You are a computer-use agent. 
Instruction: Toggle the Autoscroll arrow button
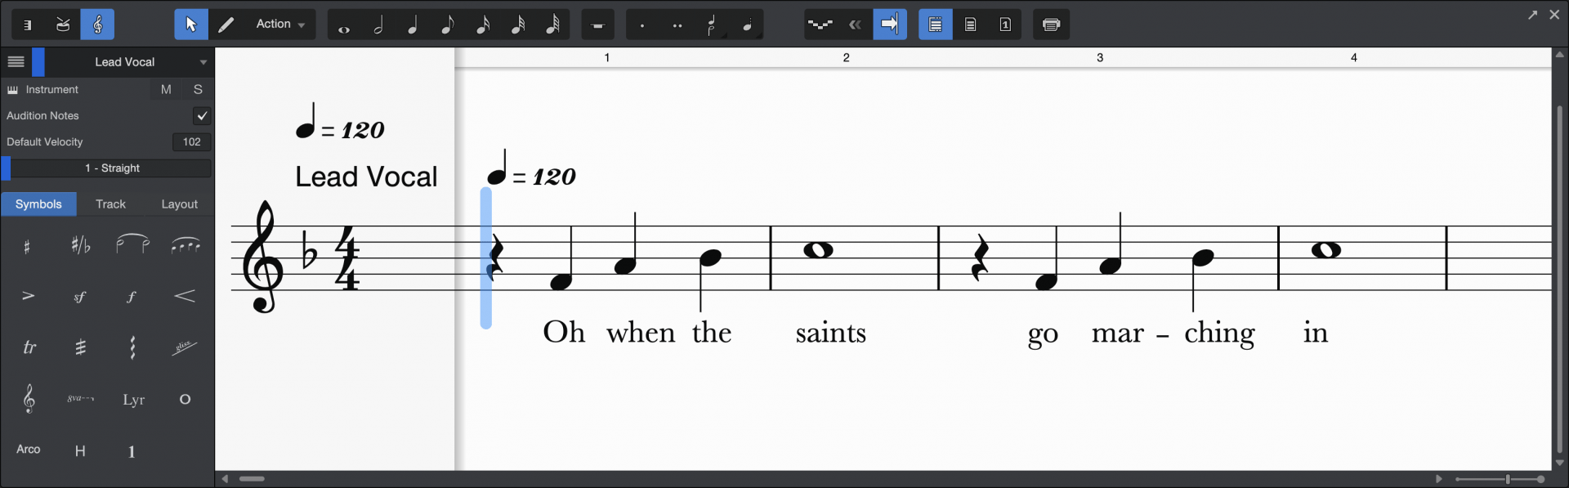coord(890,25)
